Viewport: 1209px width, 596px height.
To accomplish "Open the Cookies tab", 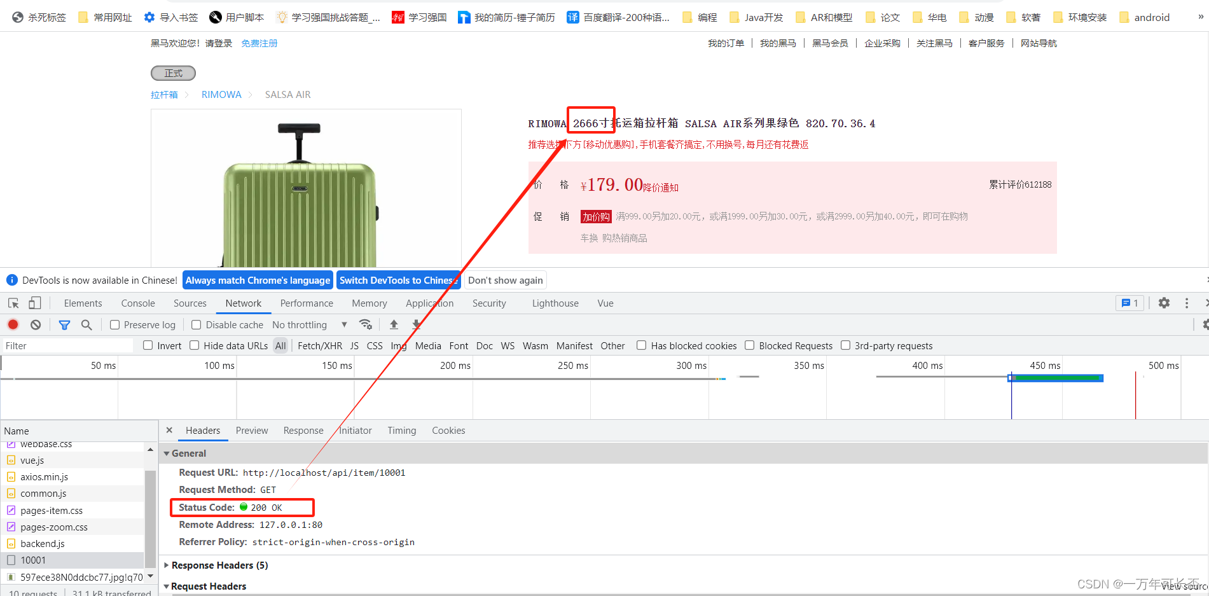I will [448, 431].
